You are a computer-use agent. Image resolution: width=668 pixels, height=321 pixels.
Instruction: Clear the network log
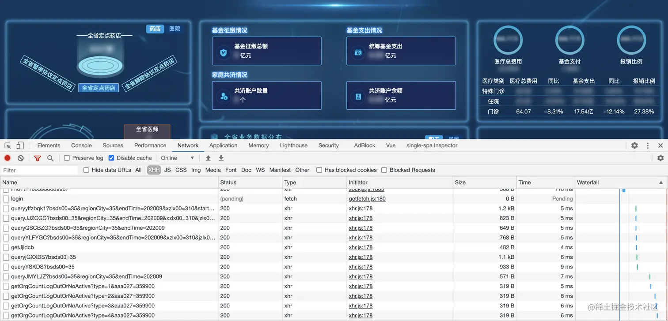point(20,158)
